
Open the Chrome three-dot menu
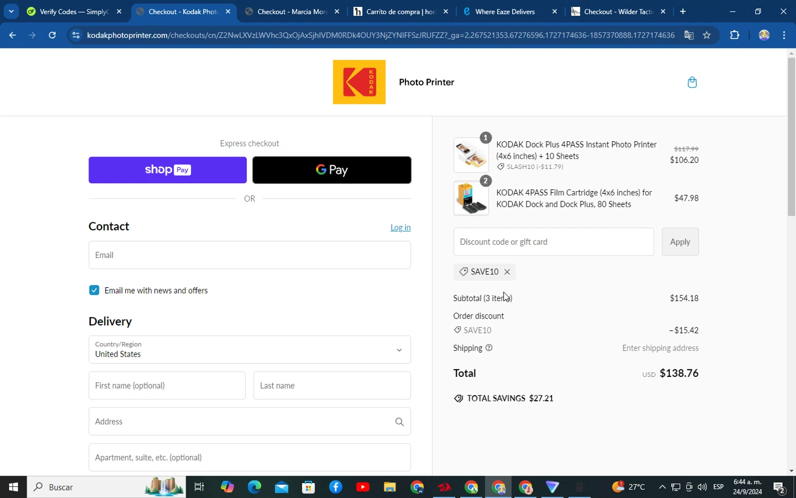pos(784,35)
